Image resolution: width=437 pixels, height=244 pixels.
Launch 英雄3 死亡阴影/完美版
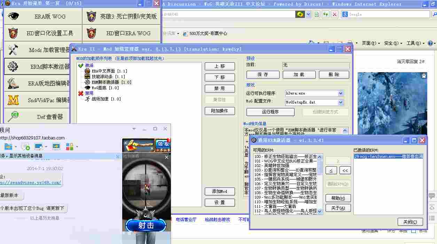point(122,16)
